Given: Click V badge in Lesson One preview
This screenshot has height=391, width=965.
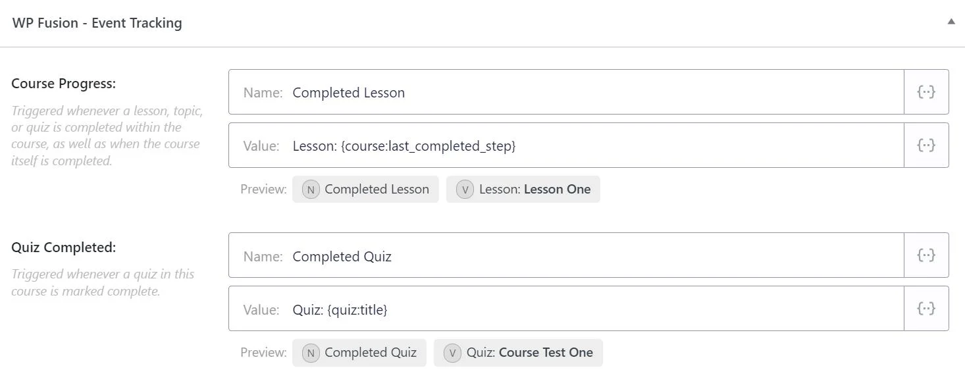Looking at the screenshot, I should pyautogui.click(x=465, y=190).
